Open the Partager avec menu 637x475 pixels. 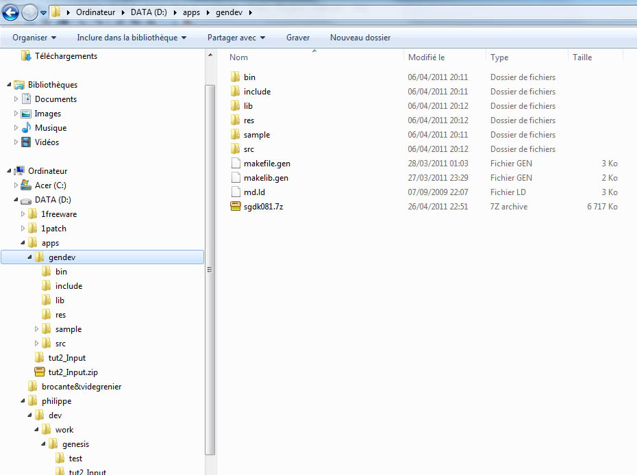coord(236,38)
